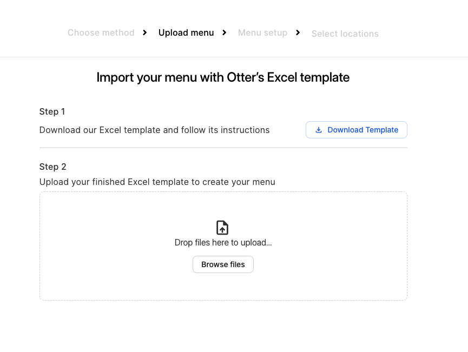Viewport: 468px width, 352px height.
Task: Click the 'Drop files here to upload...' text
Action: point(223,243)
